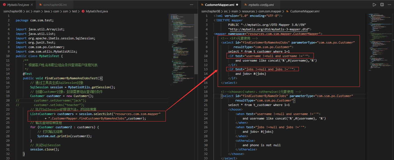This screenshot has width=394, height=160.
Task: Click 'import com.ssm.utils.MybatisUtils;' line
Action: pyautogui.click(x=46, y=51)
